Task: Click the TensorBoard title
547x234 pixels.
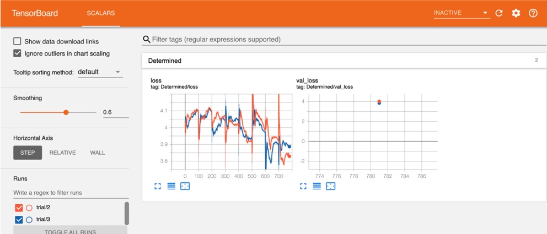Action: (x=35, y=13)
